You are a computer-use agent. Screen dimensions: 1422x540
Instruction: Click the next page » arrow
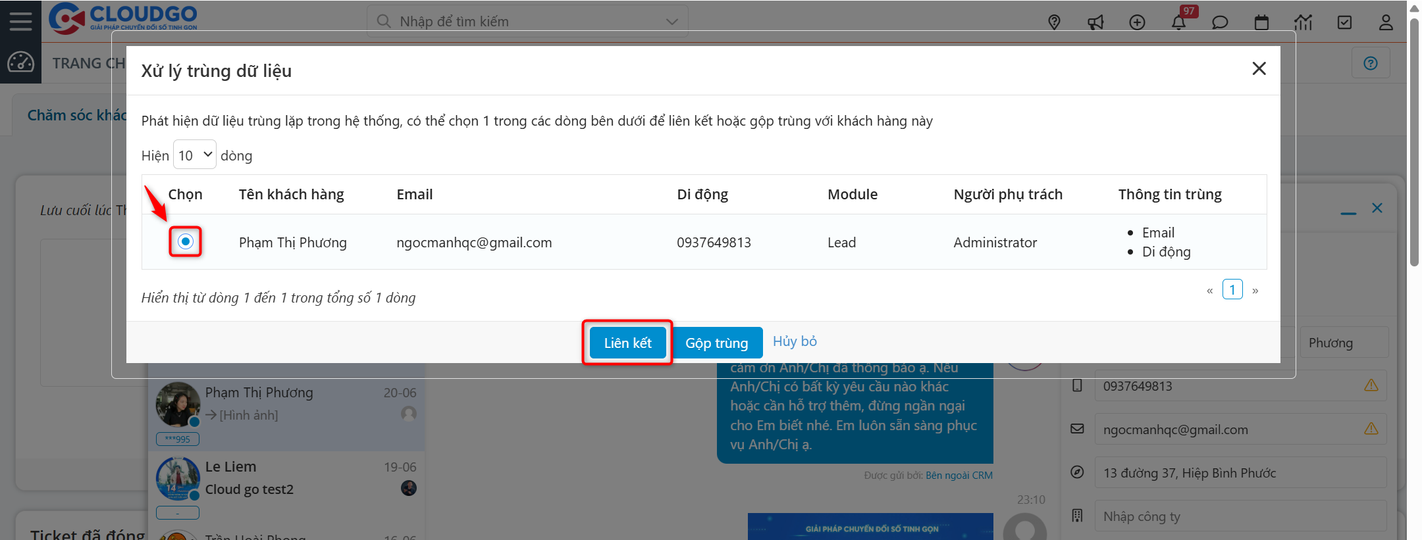1255,290
